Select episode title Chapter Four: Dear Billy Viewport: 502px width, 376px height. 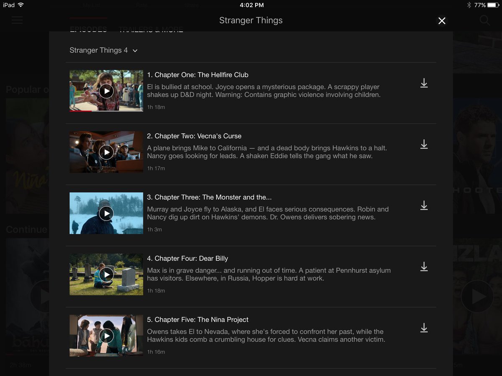pos(187,258)
